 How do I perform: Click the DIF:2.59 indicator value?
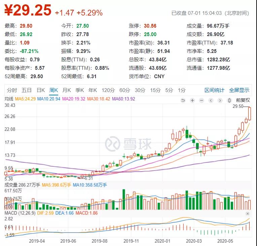click(45, 213)
